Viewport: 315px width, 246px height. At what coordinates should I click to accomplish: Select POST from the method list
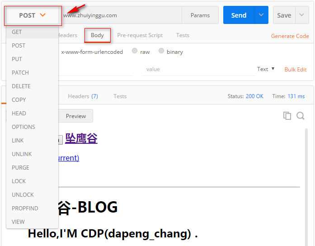(32, 46)
